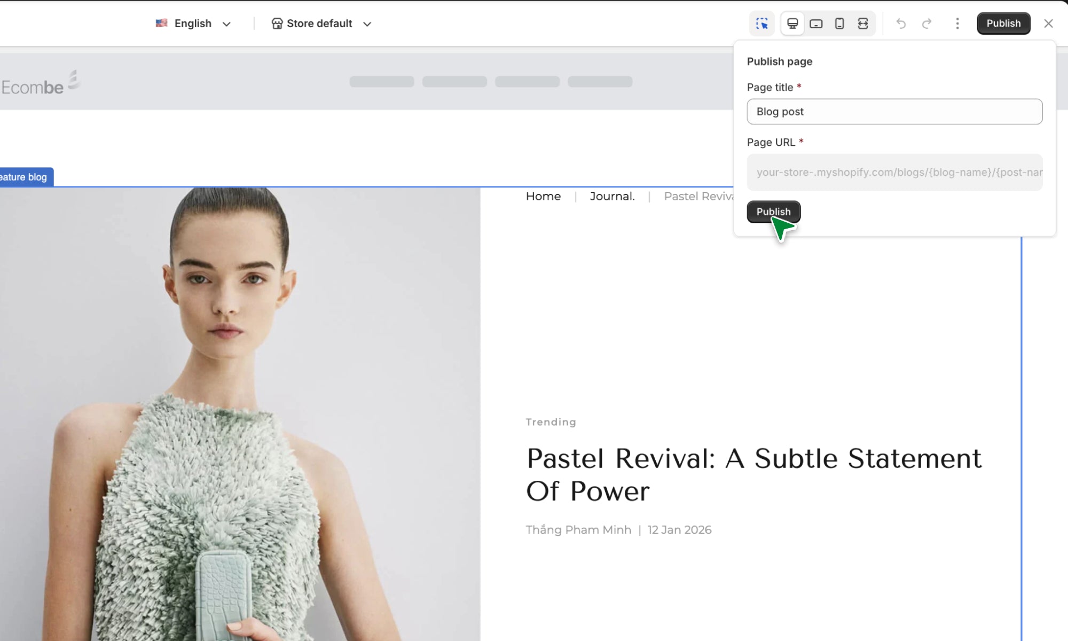The width and height of the screenshot is (1068, 641).
Task: Toggle the inspector selection tool icon
Action: pos(761,24)
